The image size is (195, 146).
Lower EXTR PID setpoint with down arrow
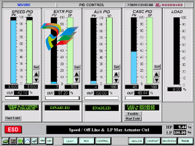(77, 80)
